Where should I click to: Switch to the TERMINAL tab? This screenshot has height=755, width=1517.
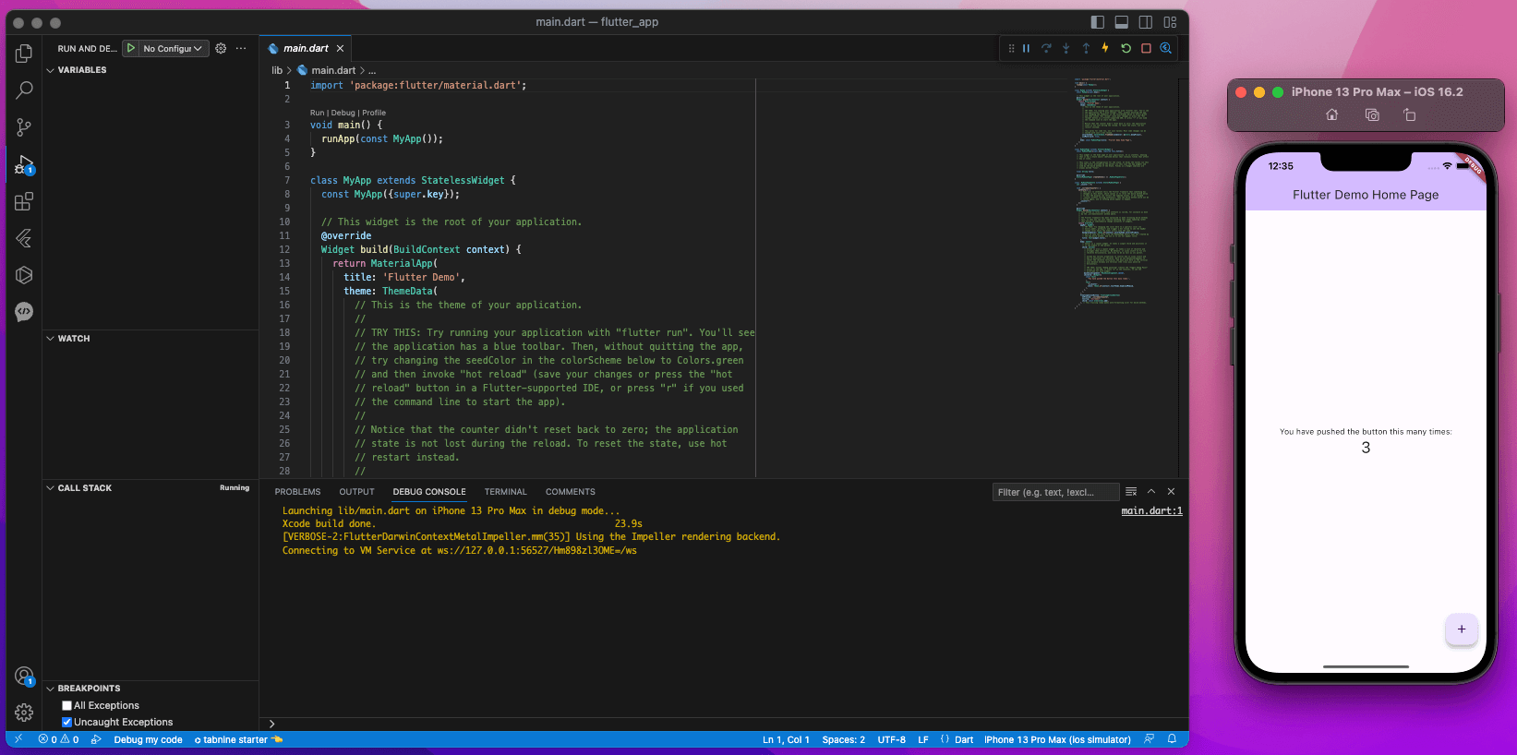tap(505, 492)
